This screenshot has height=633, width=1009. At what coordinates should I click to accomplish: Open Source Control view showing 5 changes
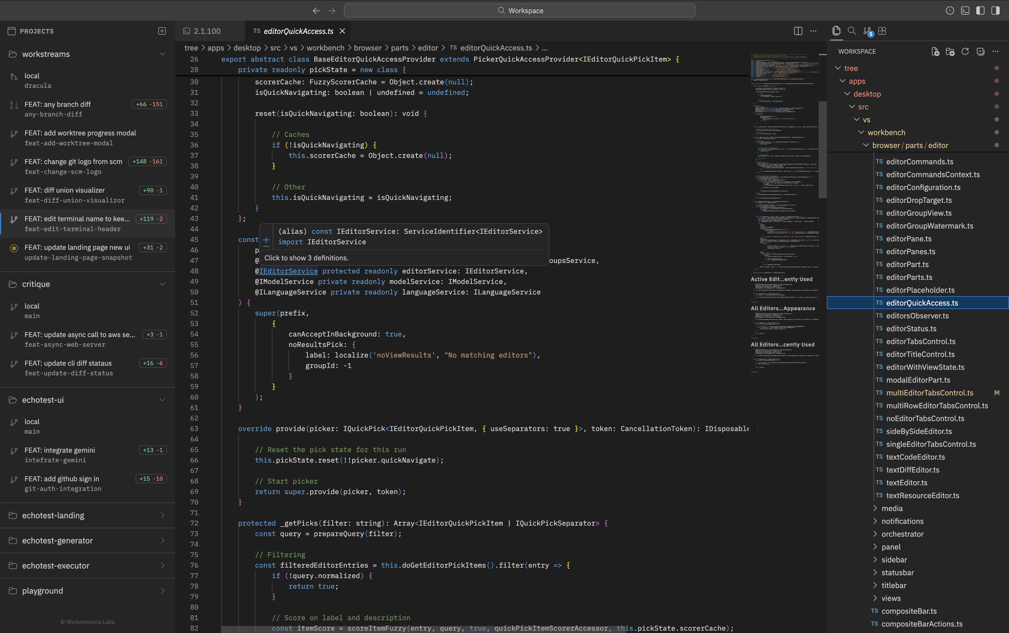tap(867, 31)
